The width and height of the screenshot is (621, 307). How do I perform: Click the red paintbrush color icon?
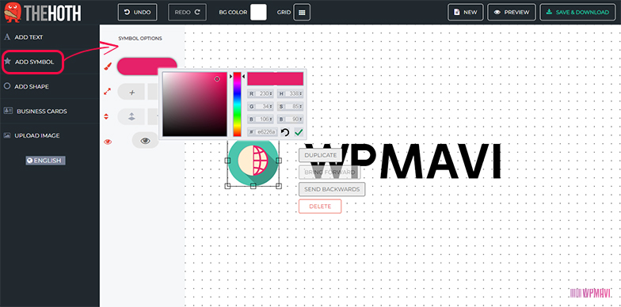108,66
